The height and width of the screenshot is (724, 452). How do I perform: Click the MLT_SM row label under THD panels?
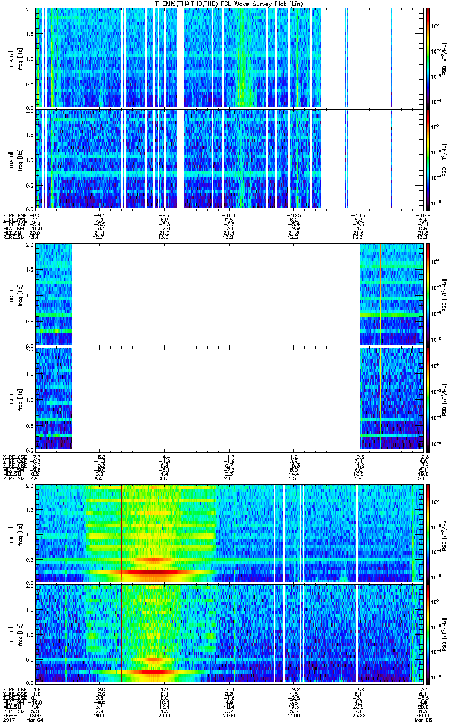tap(12, 474)
